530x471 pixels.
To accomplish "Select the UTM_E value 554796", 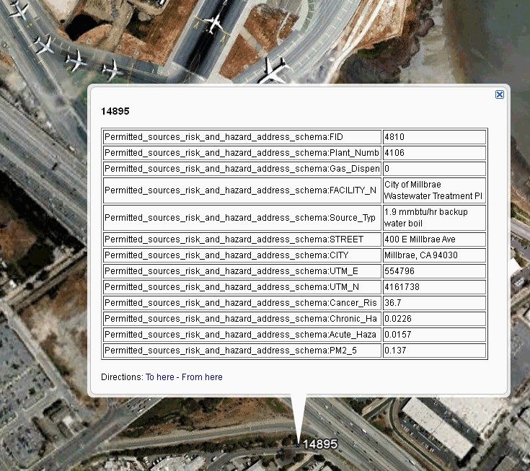I will [x=399, y=270].
